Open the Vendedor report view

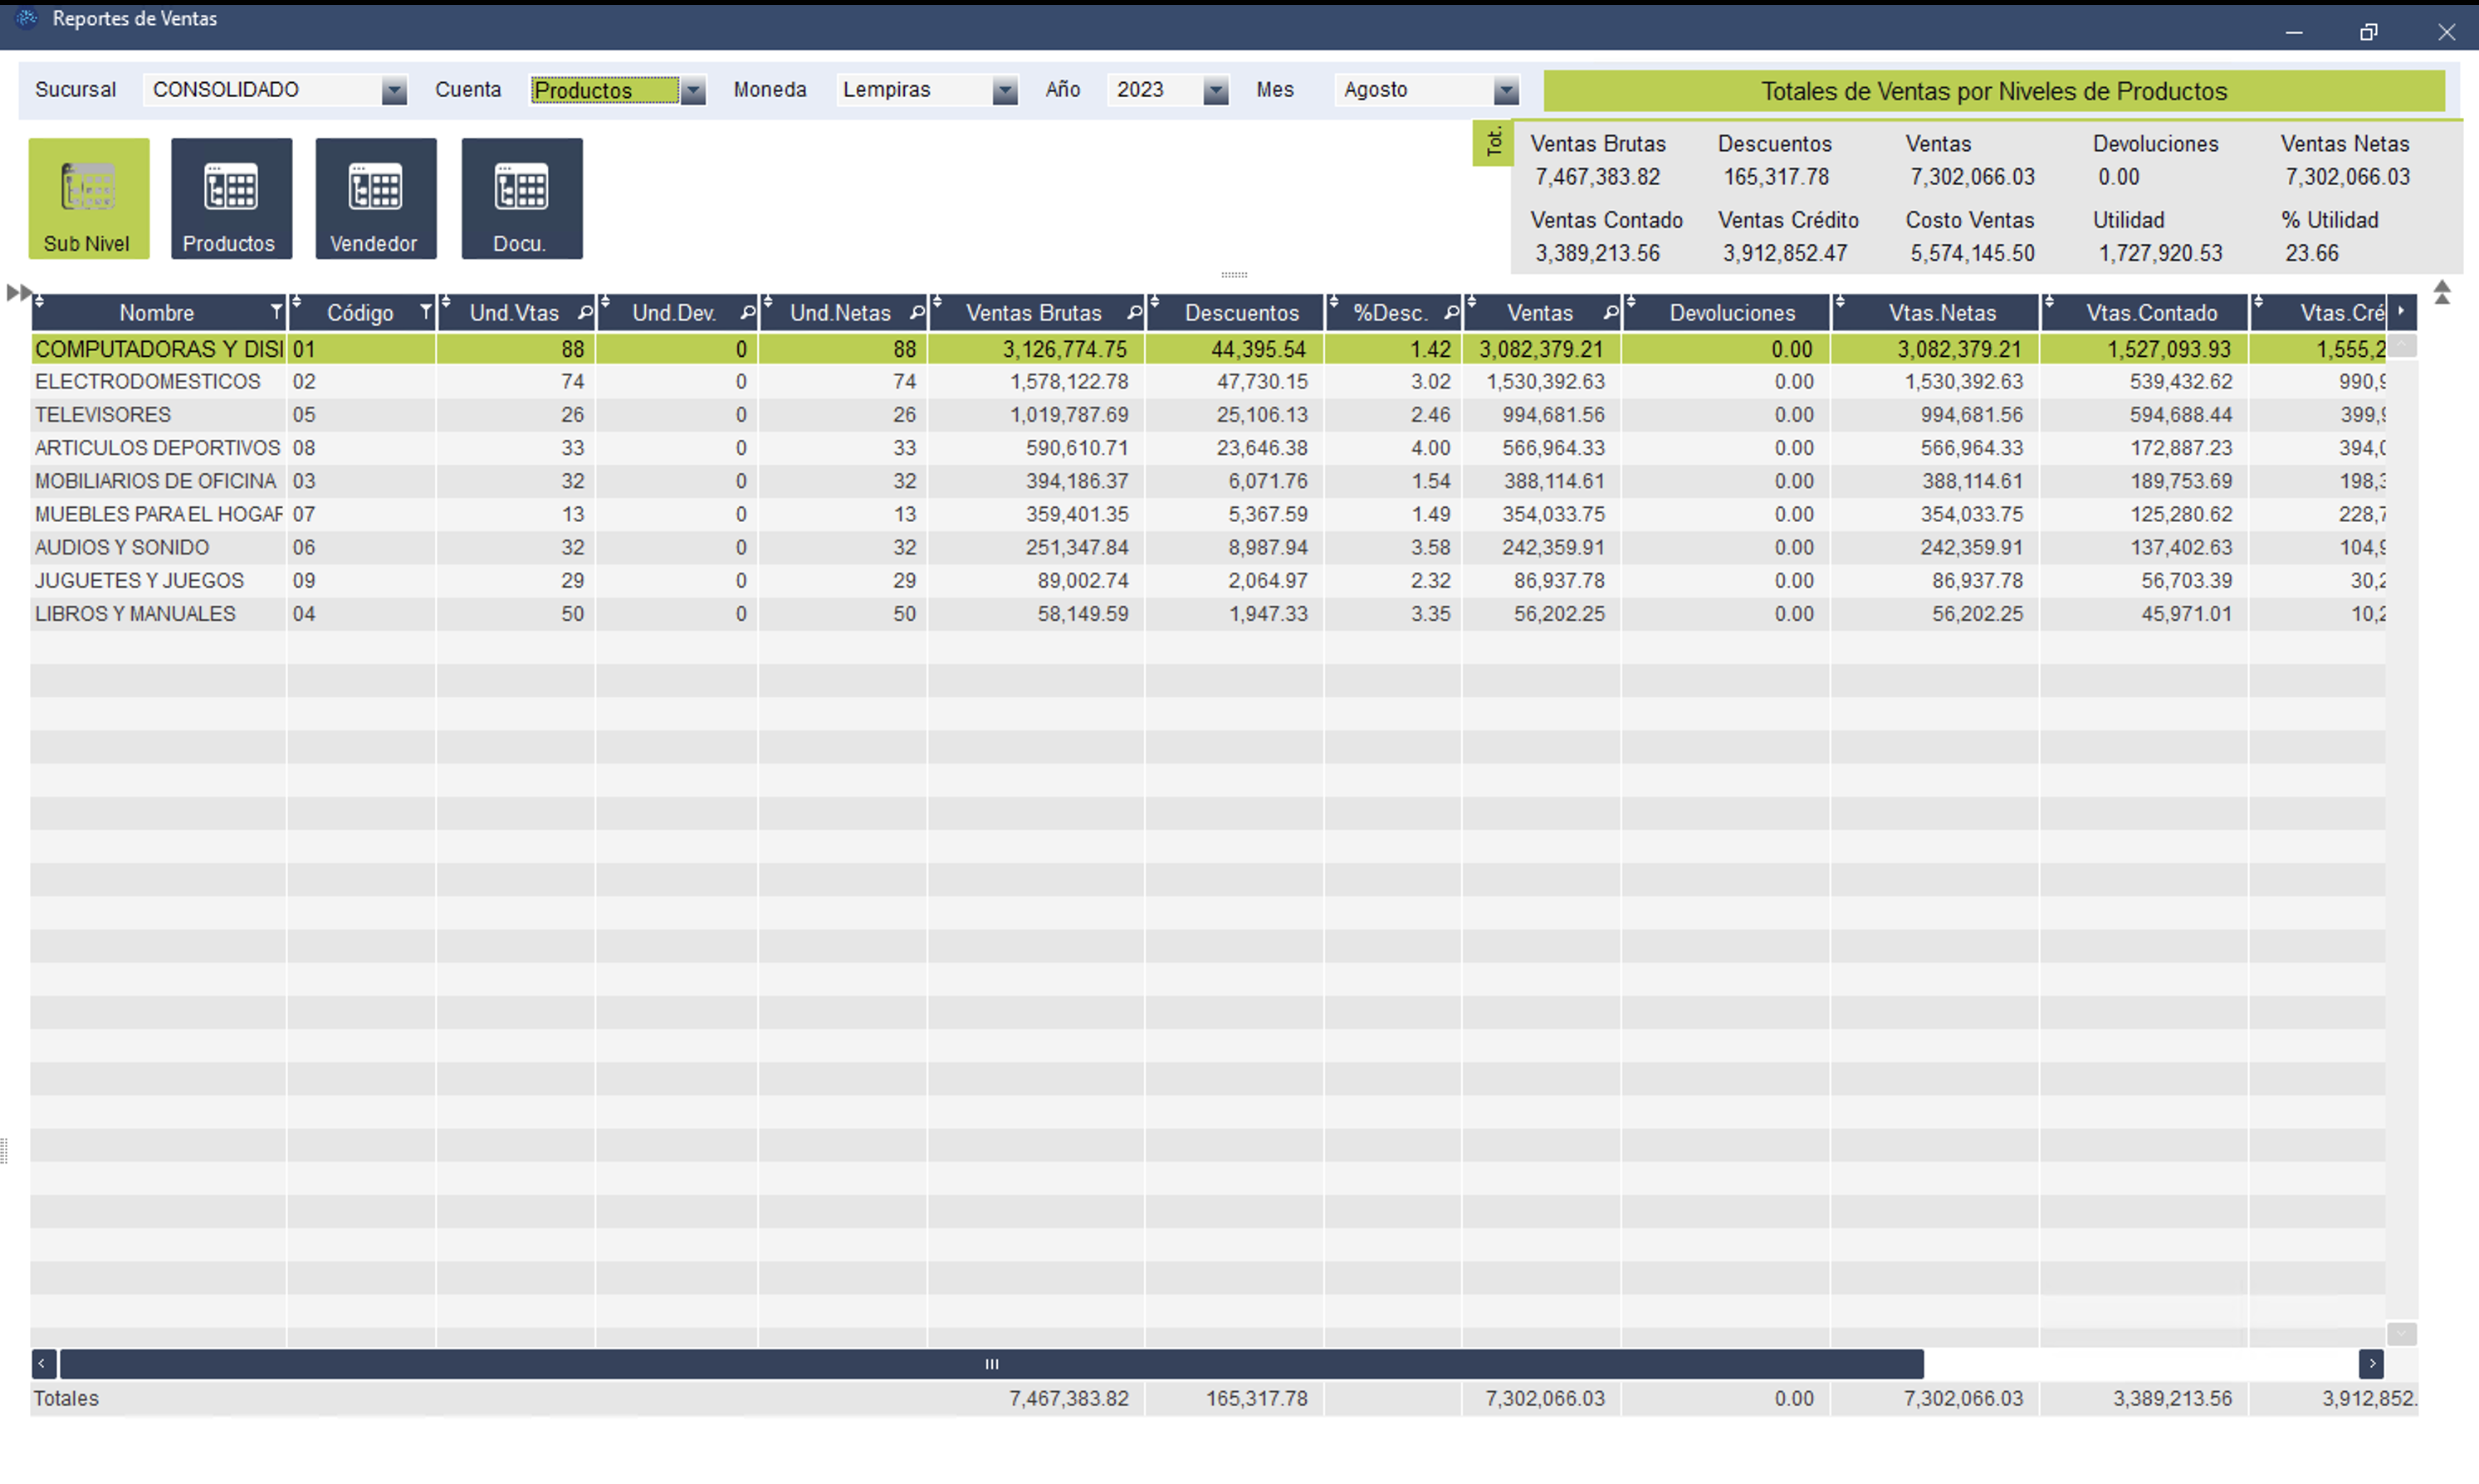(376, 199)
